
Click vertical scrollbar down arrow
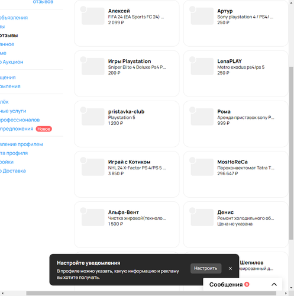pos(291,288)
